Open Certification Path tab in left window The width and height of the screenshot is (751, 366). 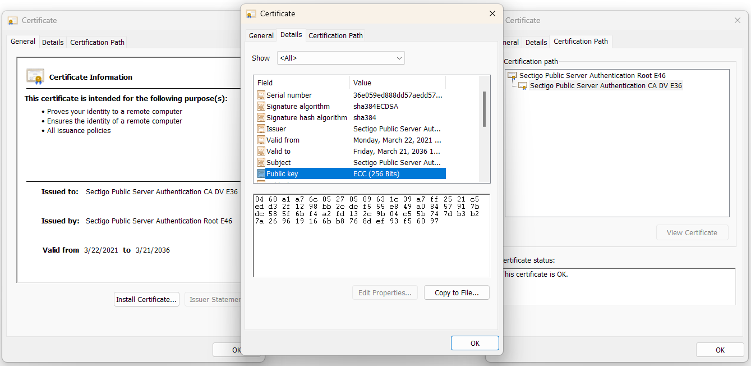pyautogui.click(x=97, y=42)
